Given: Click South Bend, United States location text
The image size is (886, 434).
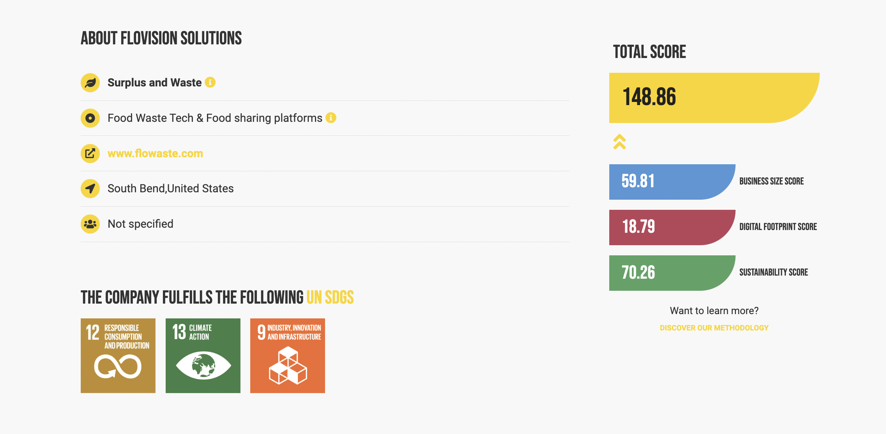Looking at the screenshot, I should point(170,189).
